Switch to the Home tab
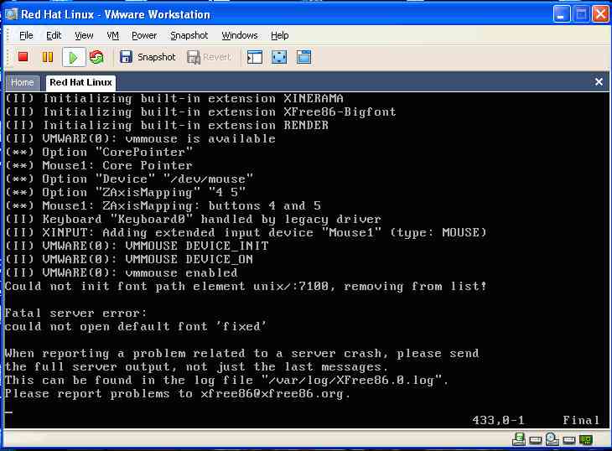The image size is (612, 451). (23, 83)
